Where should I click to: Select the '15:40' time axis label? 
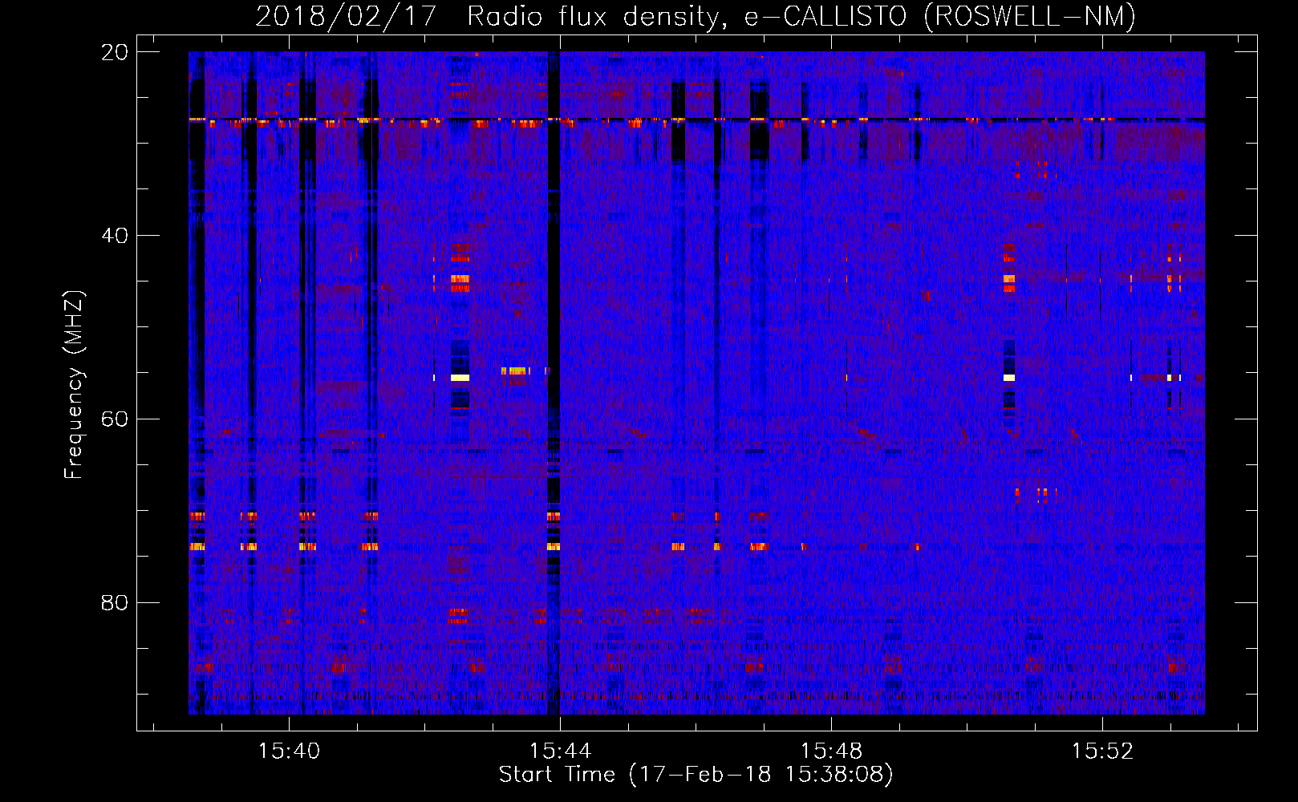point(289,751)
